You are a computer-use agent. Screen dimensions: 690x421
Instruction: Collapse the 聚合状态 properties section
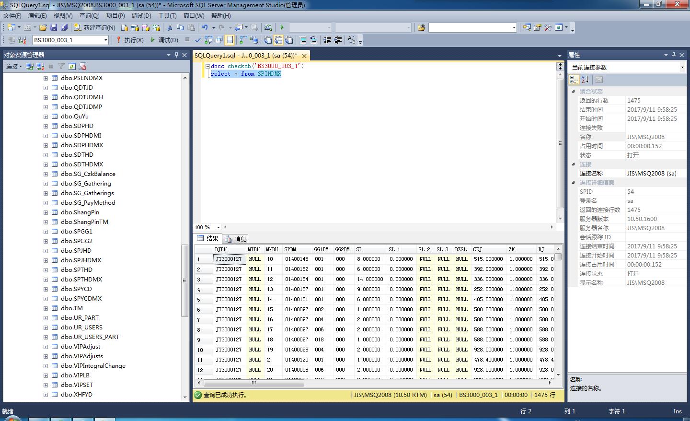point(573,91)
